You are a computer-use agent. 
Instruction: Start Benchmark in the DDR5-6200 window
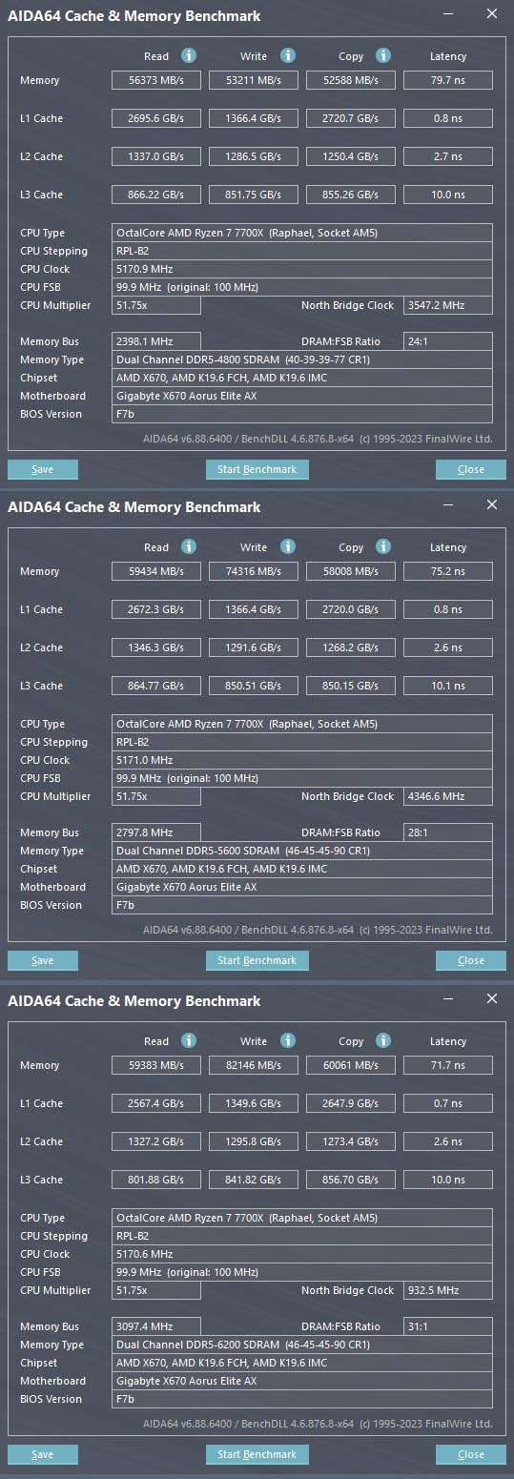(257, 1454)
